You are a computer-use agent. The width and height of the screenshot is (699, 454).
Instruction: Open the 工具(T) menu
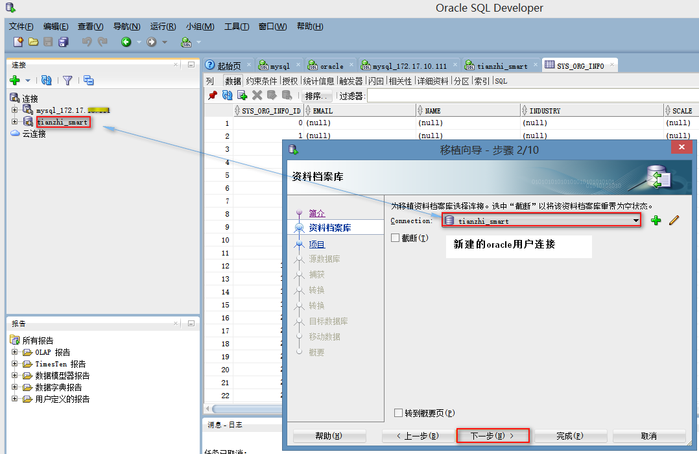236,26
